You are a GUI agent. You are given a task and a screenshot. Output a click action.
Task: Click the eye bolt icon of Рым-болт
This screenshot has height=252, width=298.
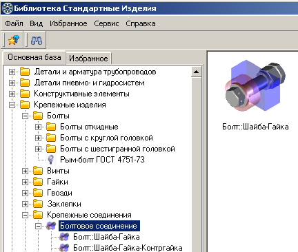(51, 160)
